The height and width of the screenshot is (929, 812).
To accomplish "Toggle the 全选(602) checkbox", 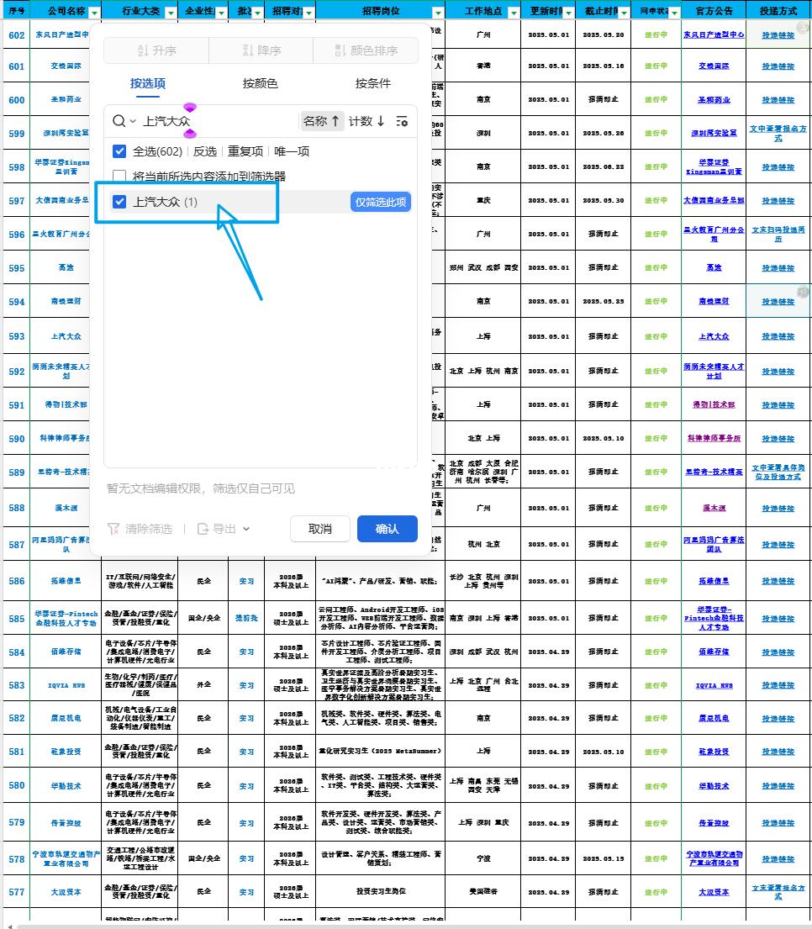I will (x=119, y=151).
